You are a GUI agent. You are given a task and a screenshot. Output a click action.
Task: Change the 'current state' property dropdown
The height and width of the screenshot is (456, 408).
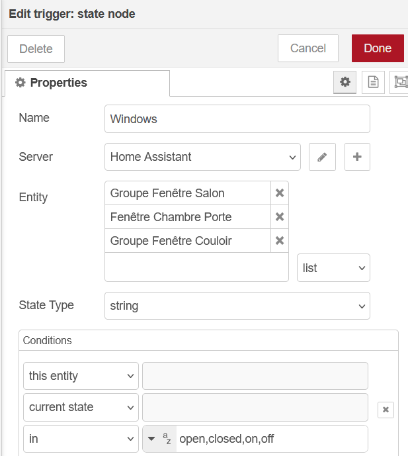click(81, 407)
